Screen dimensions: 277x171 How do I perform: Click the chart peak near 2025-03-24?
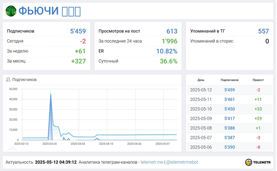(x=51, y=94)
